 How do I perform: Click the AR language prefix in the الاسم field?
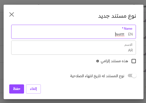[x=130, y=50]
